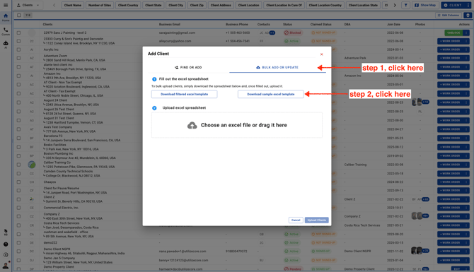The width and height of the screenshot is (474, 272).
Task: Show more filter chips with right chevron
Action: tap(395, 5)
